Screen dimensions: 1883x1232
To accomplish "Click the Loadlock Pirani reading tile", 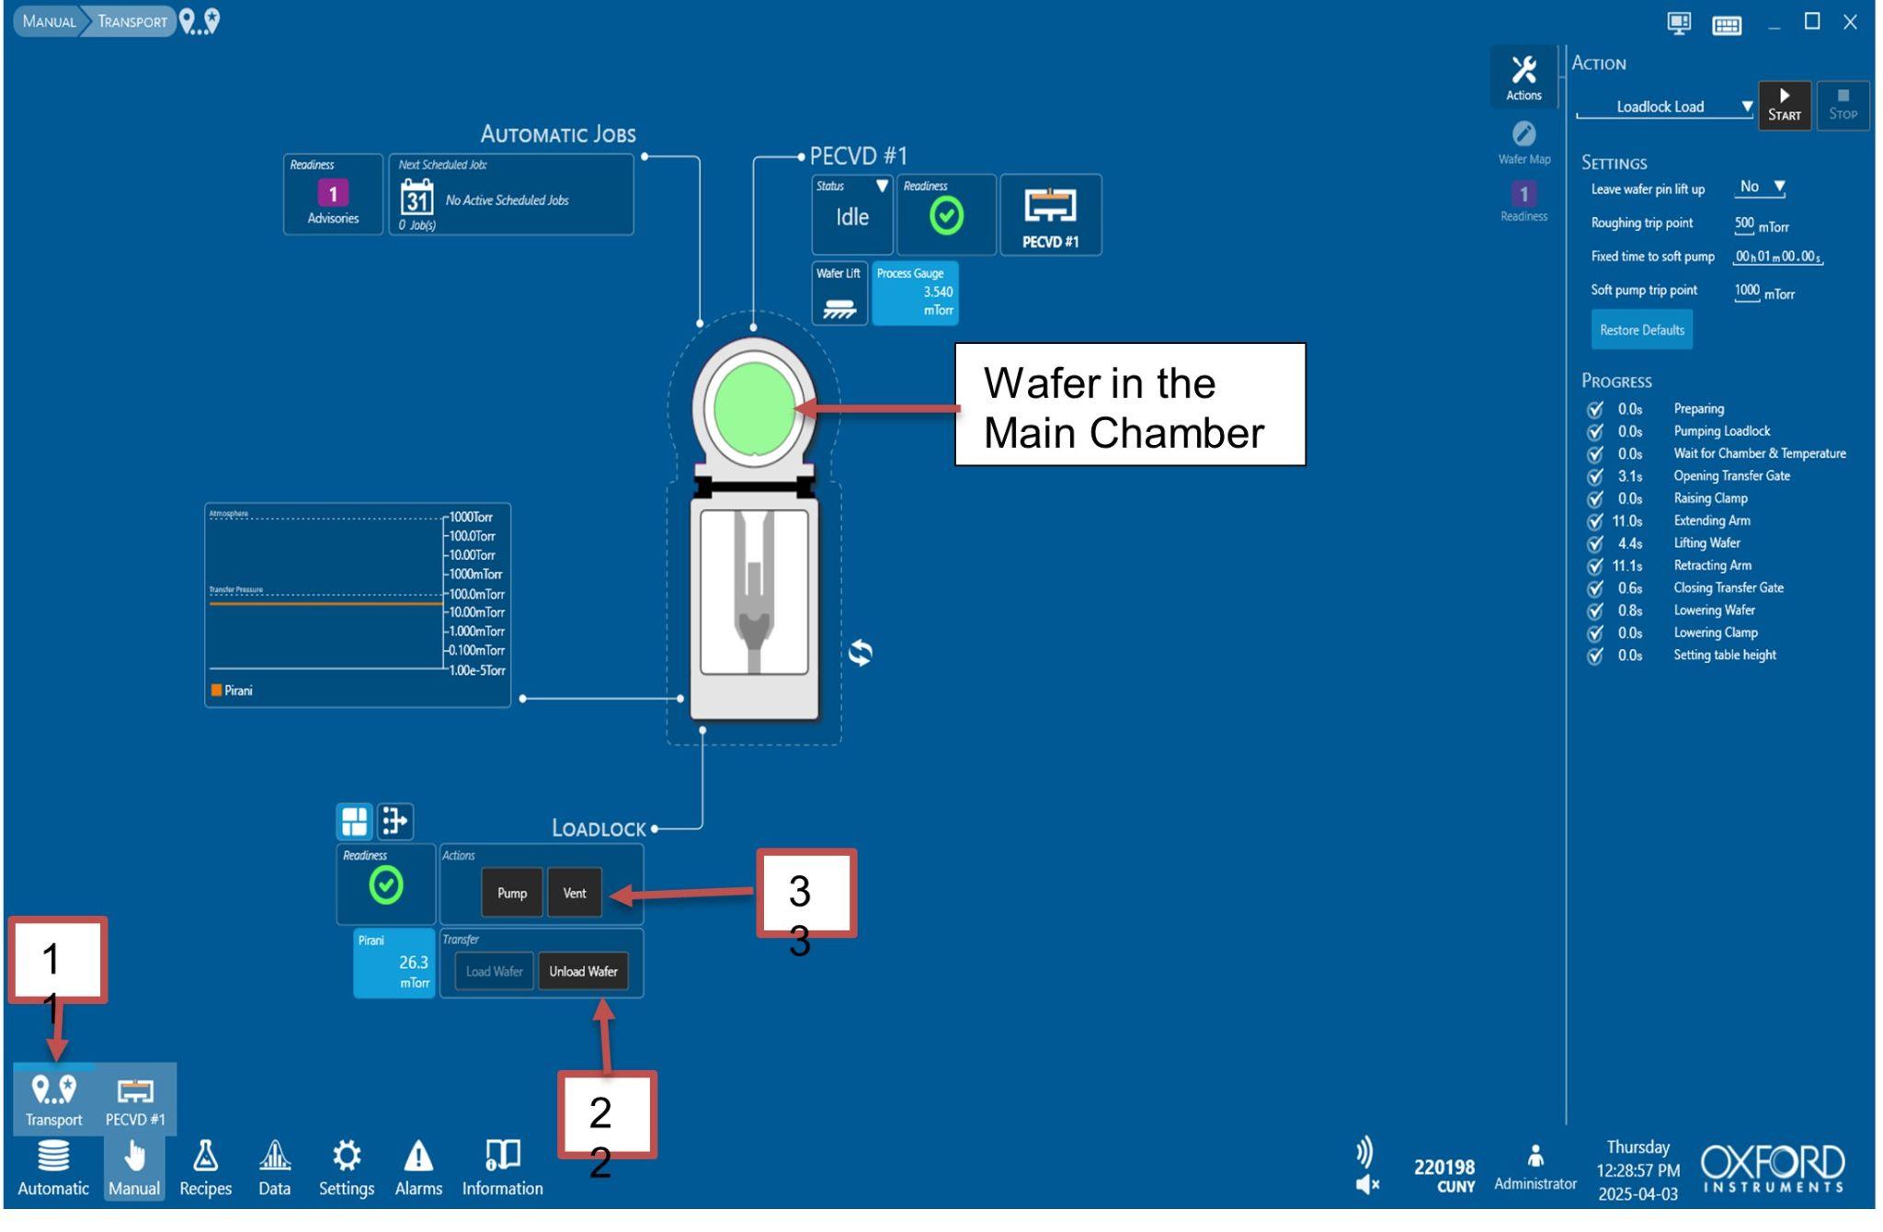I will 394,964.
